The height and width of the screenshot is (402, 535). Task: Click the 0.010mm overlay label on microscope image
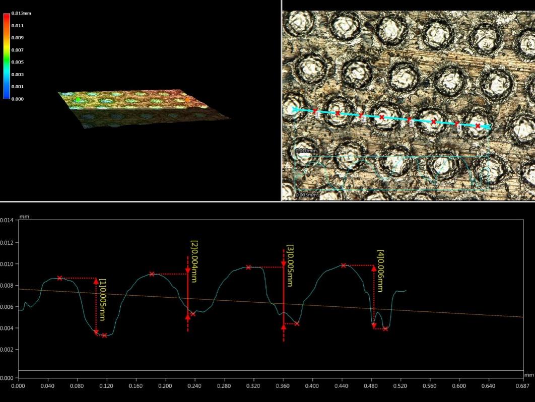(306, 151)
